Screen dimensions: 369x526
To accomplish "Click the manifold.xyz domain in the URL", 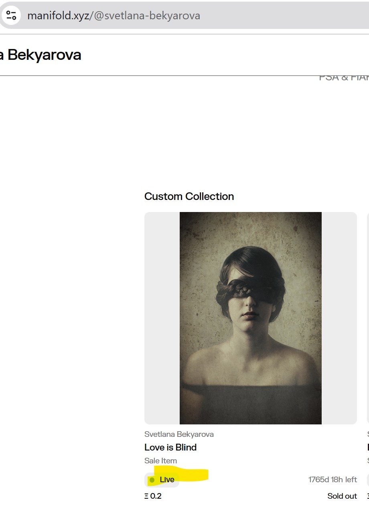I will tap(58, 16).
